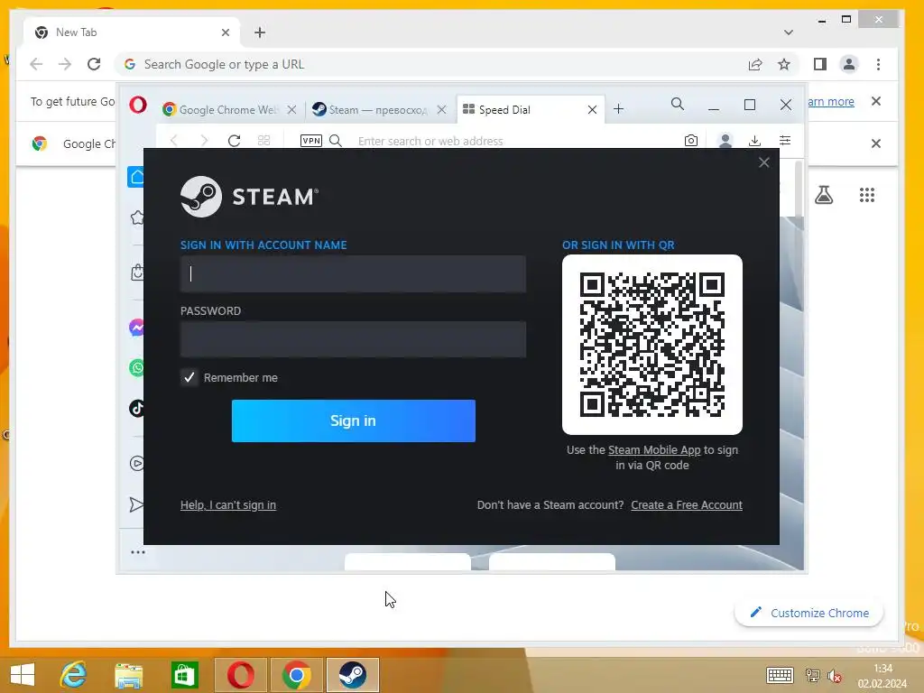Open Opera's tab grid view icon
This screenshot has height=693, width=924.
(x=264, y=140)
